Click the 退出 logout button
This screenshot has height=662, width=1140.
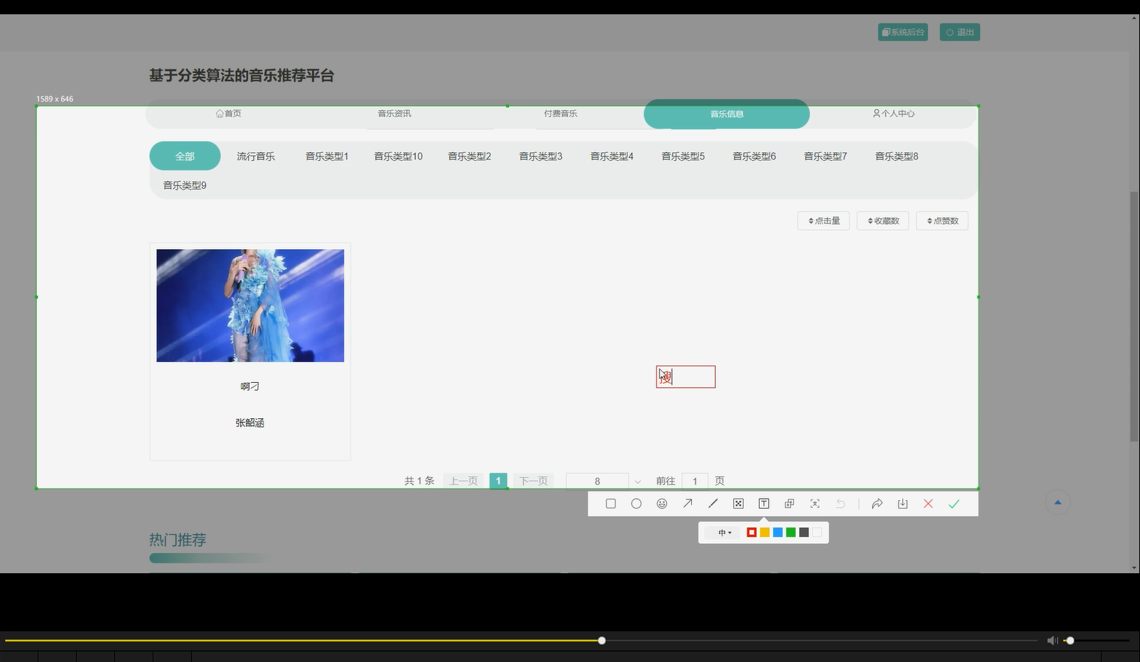959,32
